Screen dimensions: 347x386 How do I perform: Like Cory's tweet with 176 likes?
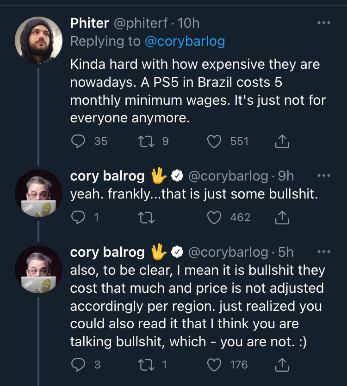click(214, 365)
